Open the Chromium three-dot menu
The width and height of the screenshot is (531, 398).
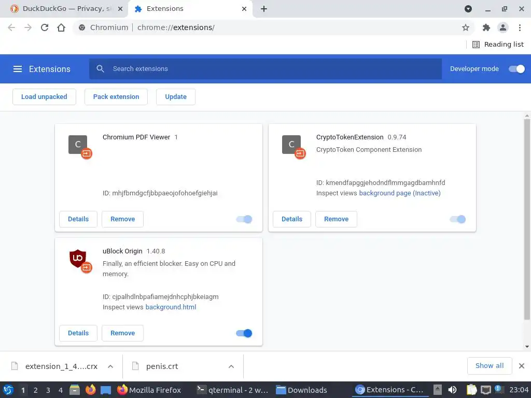pyautogui.click(x=520, y=27)
